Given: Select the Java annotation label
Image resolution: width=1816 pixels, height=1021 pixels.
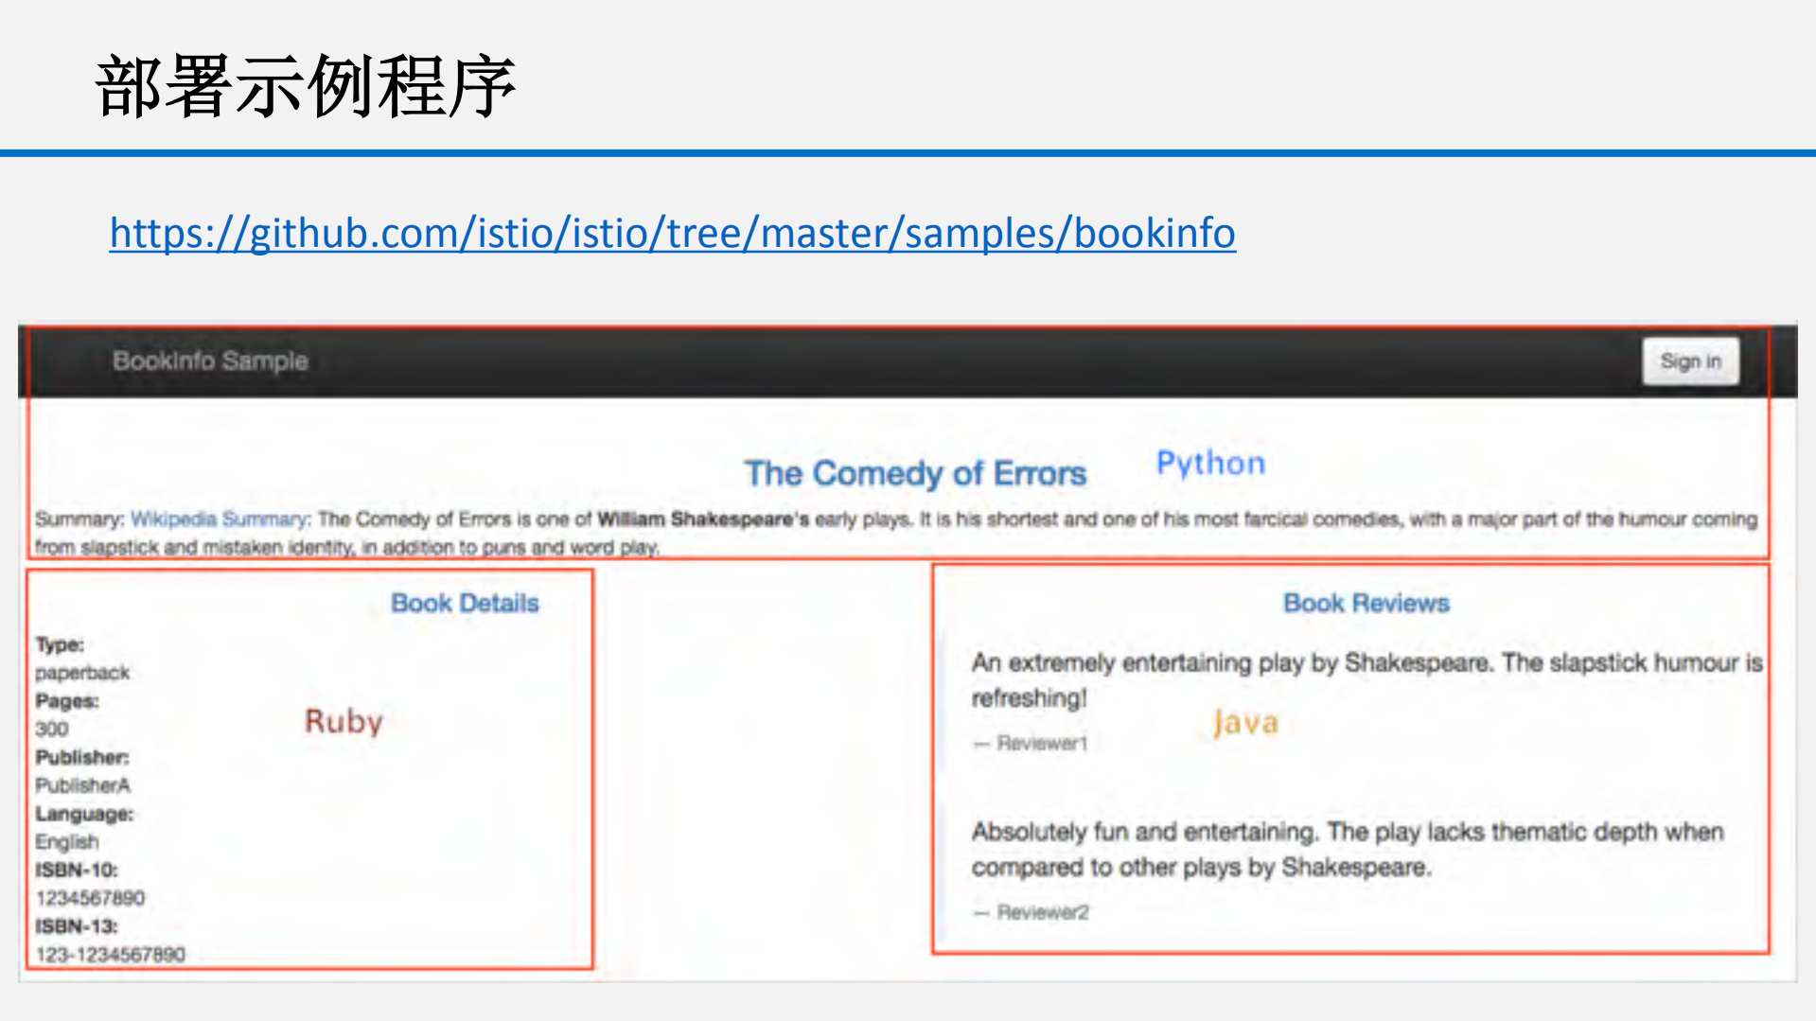Looking at the screenshot, I should pyautogui.click(x=1246, y=723).
